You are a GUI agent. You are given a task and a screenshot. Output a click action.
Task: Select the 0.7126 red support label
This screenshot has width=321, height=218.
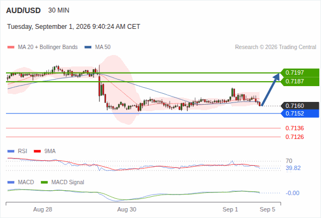[x=294, y=137]
